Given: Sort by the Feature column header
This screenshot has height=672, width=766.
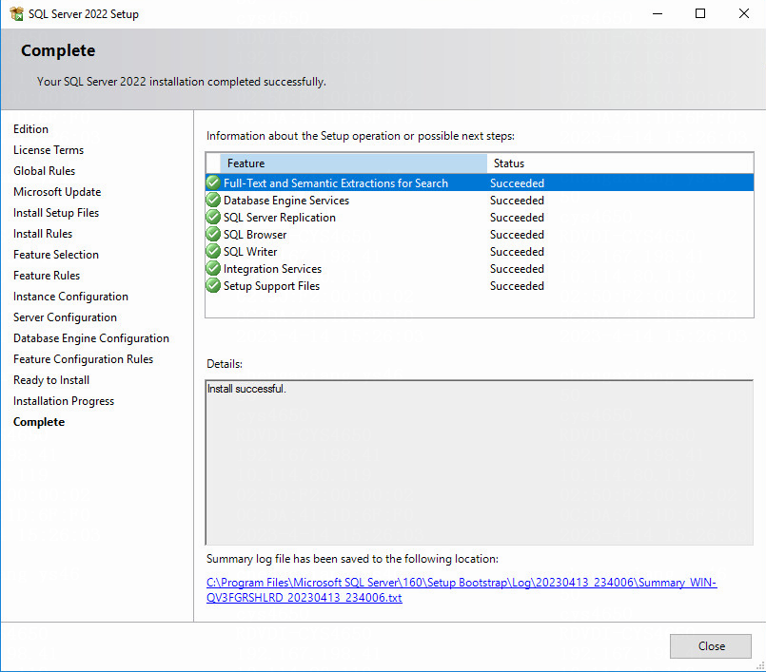Looking at the screenshot, I should click(353, 163).
